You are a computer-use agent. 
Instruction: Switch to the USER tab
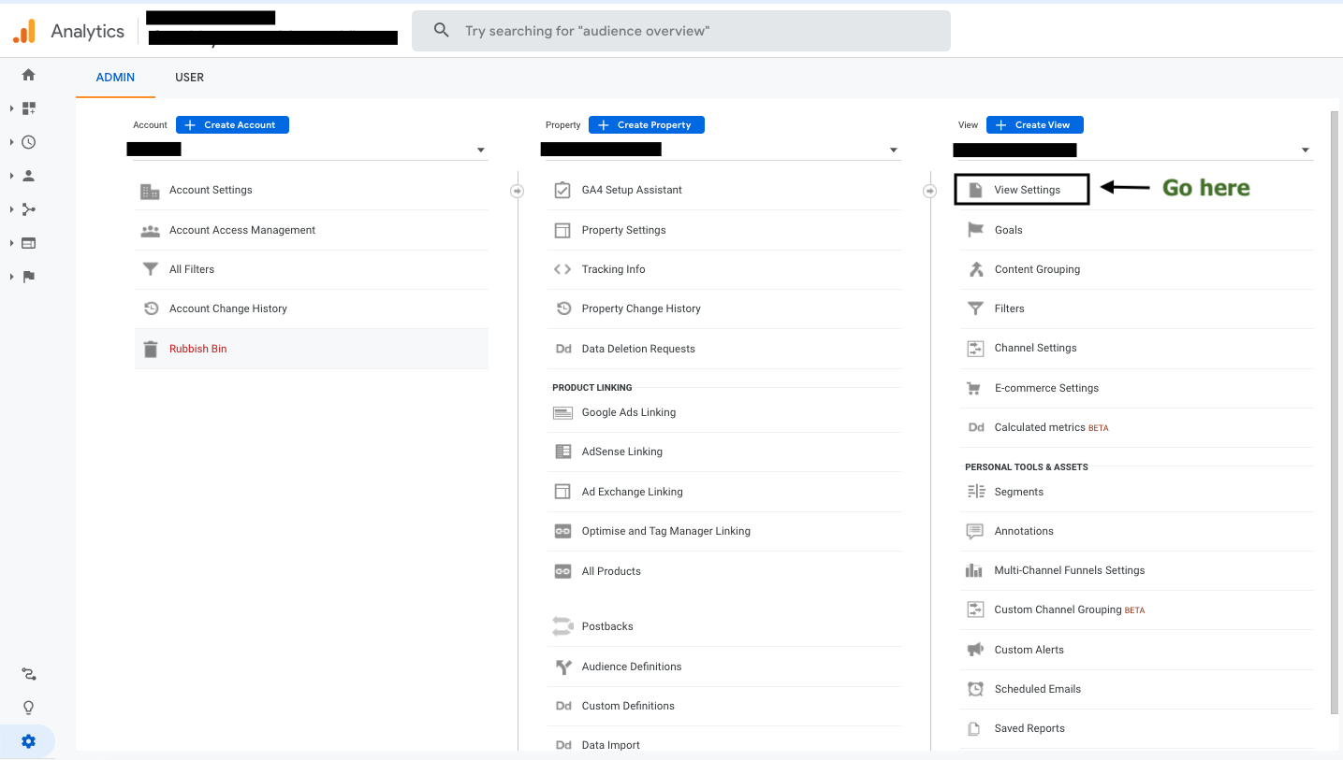189,78
